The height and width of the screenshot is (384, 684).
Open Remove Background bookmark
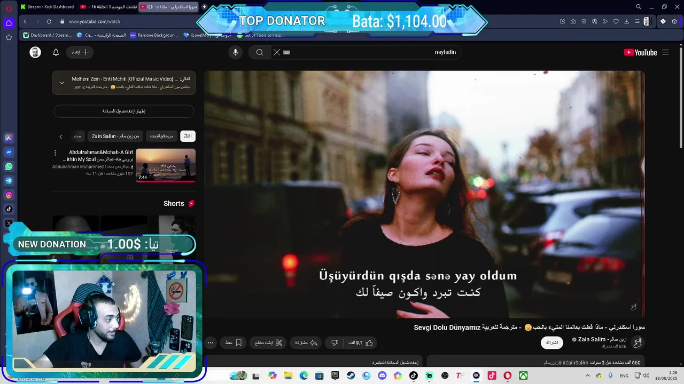click(x=153, y=35)
